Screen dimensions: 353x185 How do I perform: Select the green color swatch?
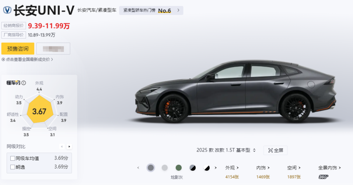179,168
